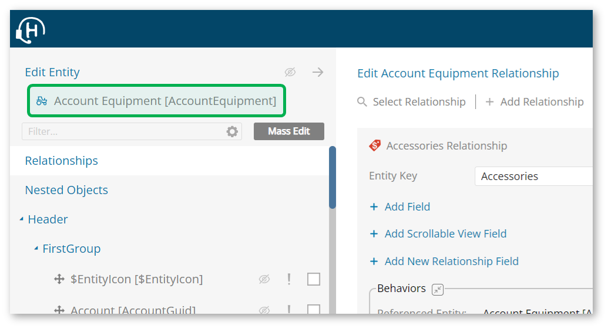Viewport: 608px width, 329px height.
Task: Click the left panel vertical scrollbar
Action: (x=332, y=178)
